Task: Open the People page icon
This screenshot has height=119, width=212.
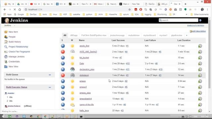Action: pyautogui.click(x=6, y=37)
